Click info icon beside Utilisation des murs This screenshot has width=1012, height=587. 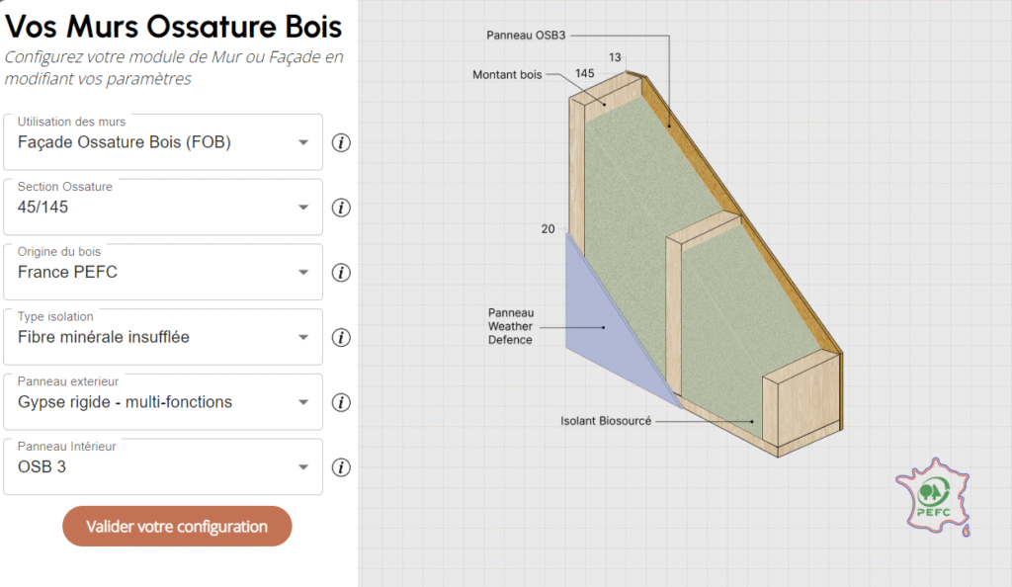[x=341, y=142]
